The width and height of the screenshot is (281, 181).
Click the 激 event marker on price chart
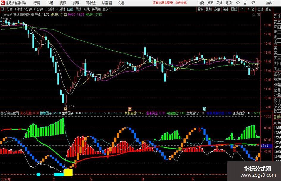pos(130,108)
